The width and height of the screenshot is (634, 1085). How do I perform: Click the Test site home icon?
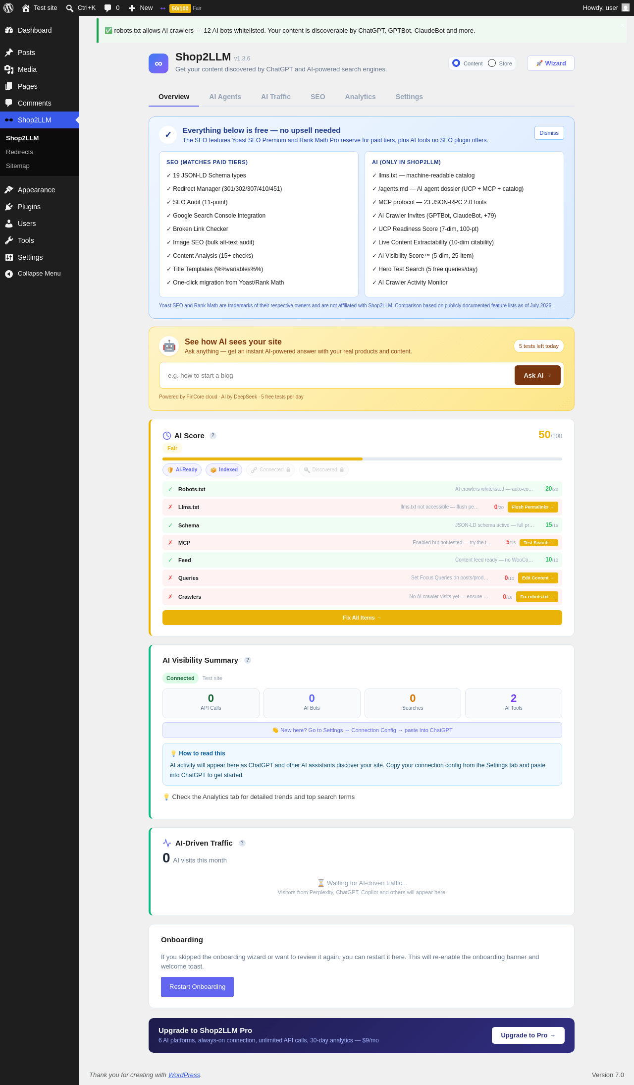click(x=26, y=8)
